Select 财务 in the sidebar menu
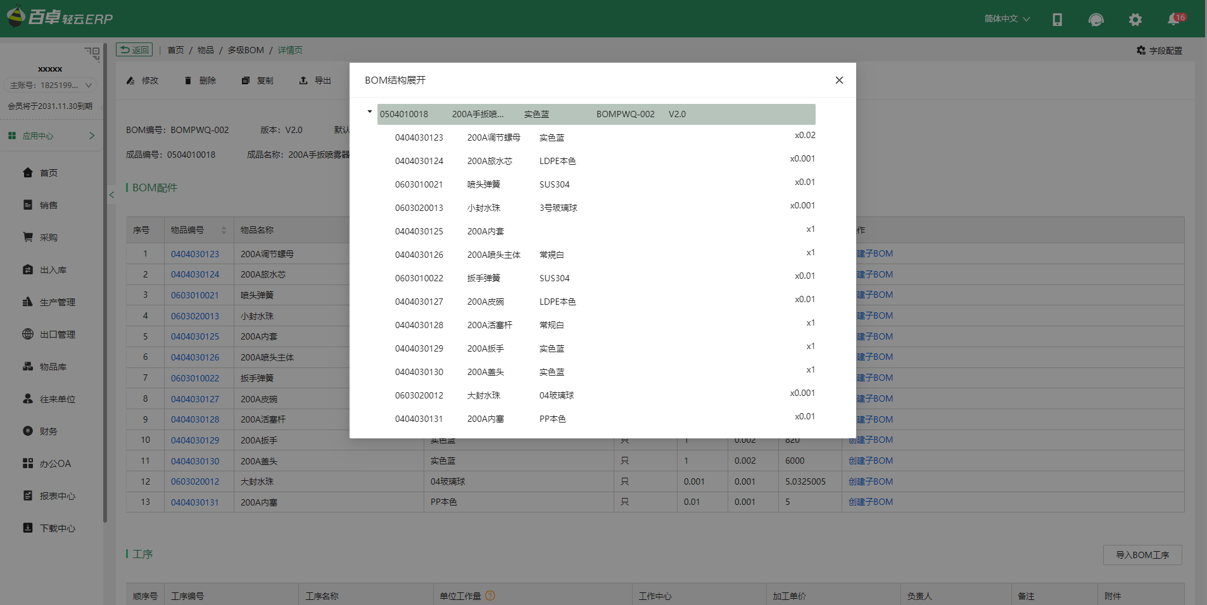This screenshot has height=605, width=1207. (x=49, y=431)
